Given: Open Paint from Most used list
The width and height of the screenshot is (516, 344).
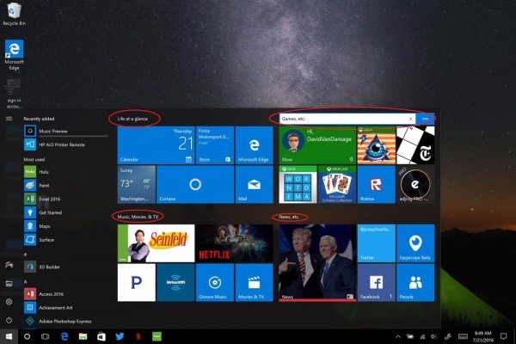Looking at the screenshot, I should pyautogui.click(x=43, y=185).
